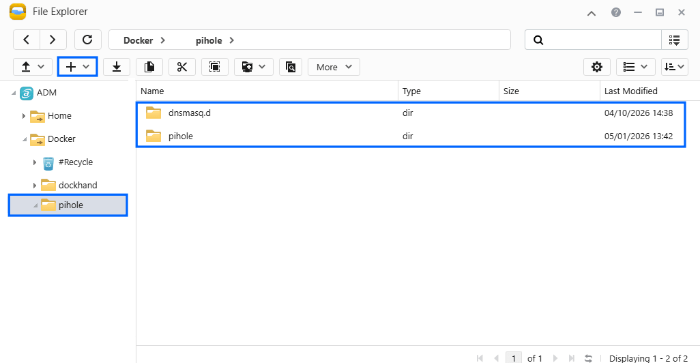Click pihole in the breadcrumb path
Image resolution: width=700 pixels, height=363 pixels.
pos(209,40)
